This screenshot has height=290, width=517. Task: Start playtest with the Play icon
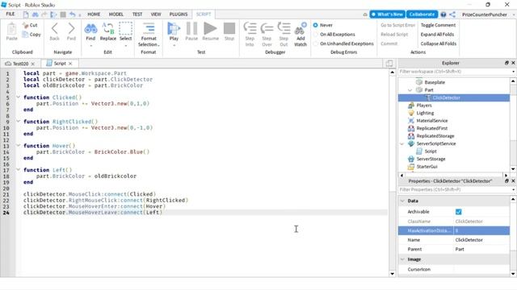[174, 29]
